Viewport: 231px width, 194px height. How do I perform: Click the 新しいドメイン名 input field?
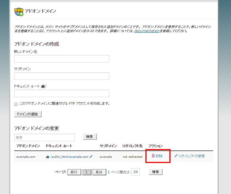[x=62, y=59]
